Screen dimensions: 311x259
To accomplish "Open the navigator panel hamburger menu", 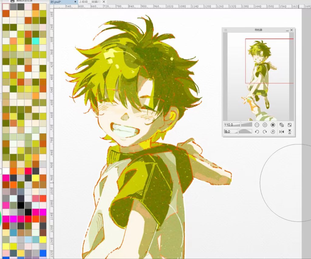I will tap(226, 30).
